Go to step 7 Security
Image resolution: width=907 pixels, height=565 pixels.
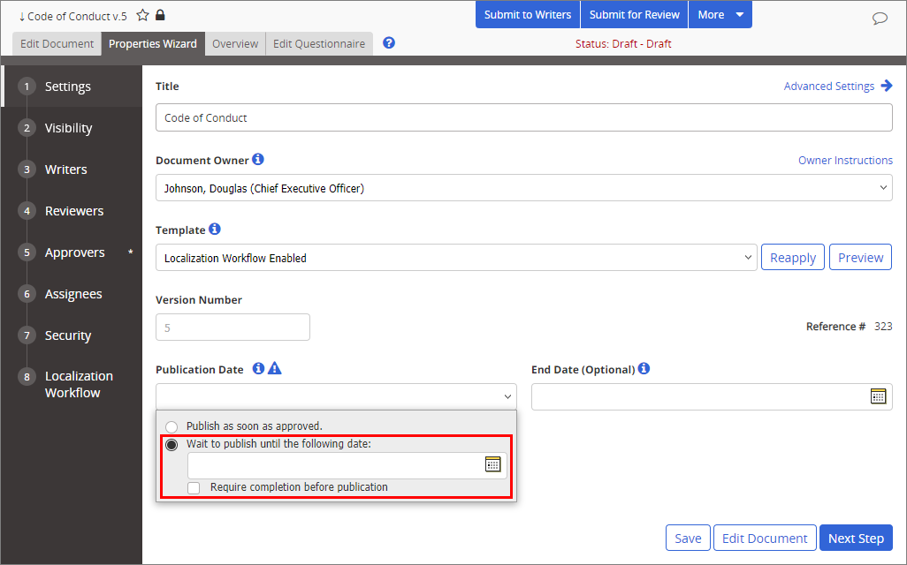71,335
